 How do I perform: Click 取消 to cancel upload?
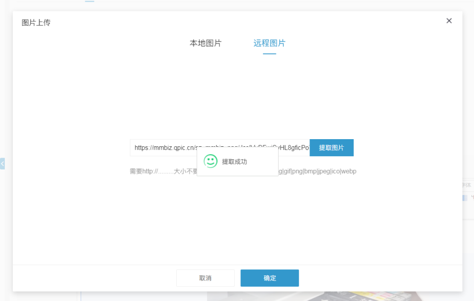coord(205,278)
